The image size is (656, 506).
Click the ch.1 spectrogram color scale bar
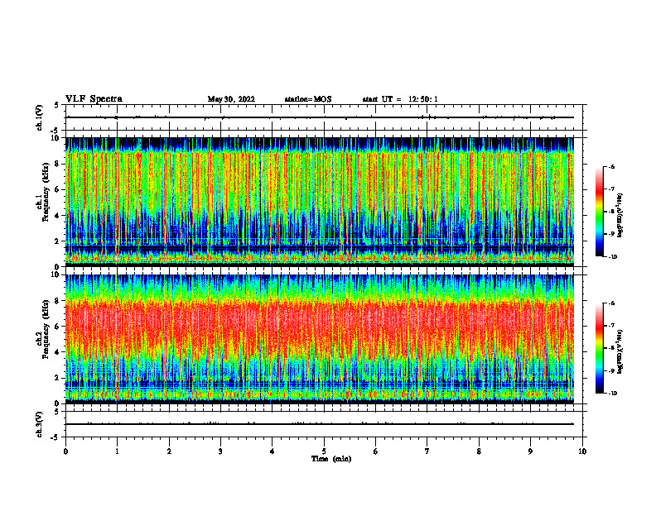[599, 212]
